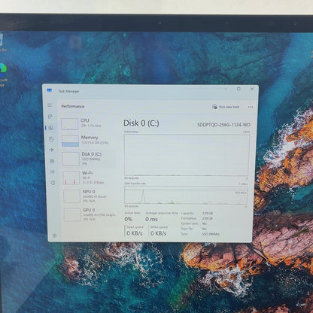
Task: Click the Type 'SSD (NVMe)' value
Action: [211, 234]
